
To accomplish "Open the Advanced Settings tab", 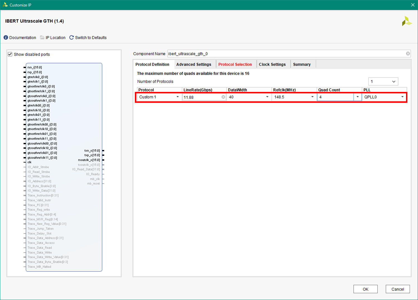I will tap(194, 64).
